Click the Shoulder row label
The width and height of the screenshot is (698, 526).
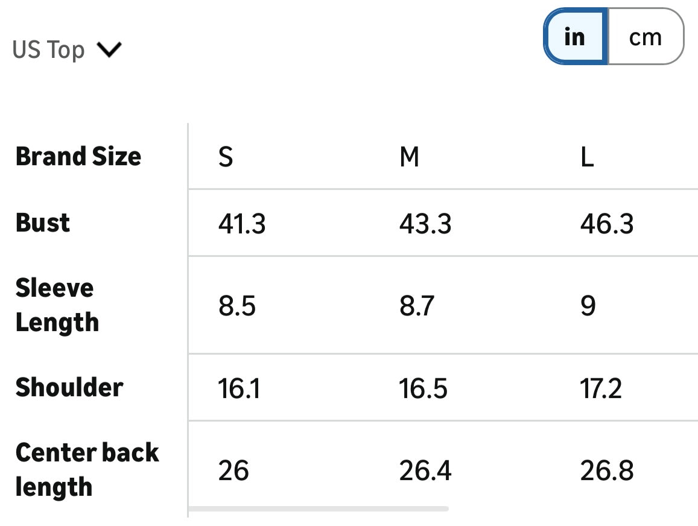point(69,387)
